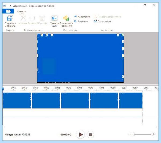The width and height of the screenshot is (161, 143).
Task: Apply the Fade In (Нарастание) effect
Action: point(82,17)
